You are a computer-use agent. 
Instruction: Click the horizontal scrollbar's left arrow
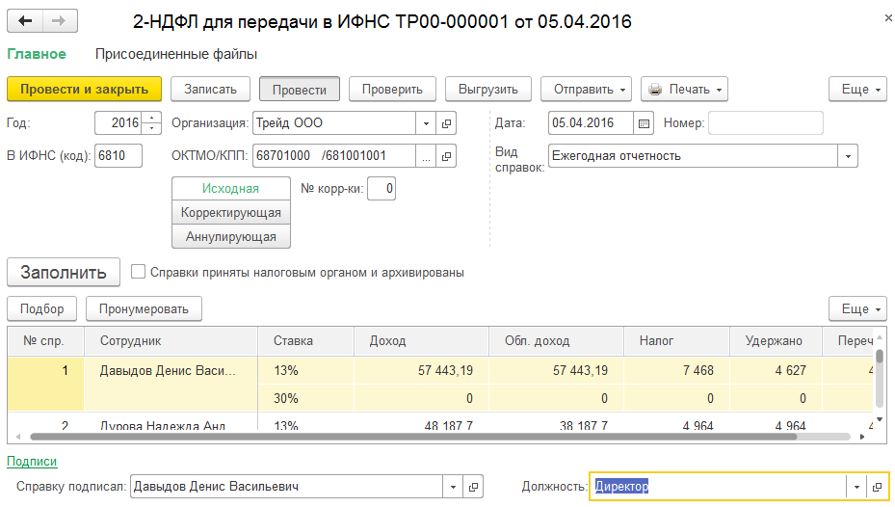click(x=18, y=437)
